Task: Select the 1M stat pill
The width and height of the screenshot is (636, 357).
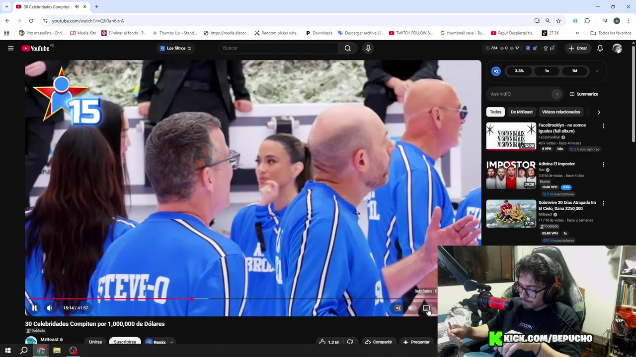Action: pos(574,71)
